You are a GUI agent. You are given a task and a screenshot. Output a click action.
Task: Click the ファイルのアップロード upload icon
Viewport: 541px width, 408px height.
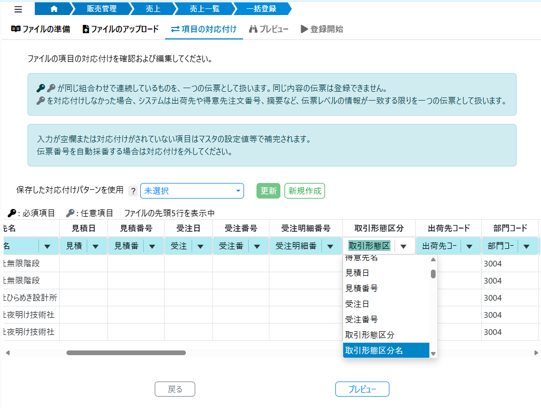point(85,29)
